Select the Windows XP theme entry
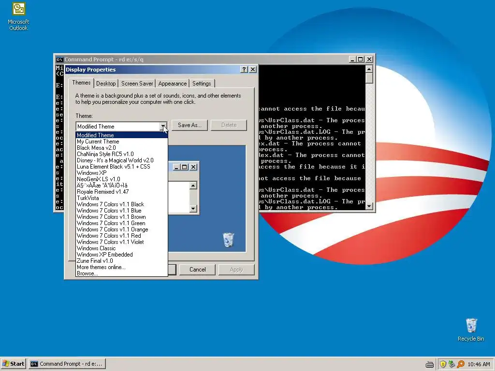This screenshot has height=371, width=495. (121, 173)
